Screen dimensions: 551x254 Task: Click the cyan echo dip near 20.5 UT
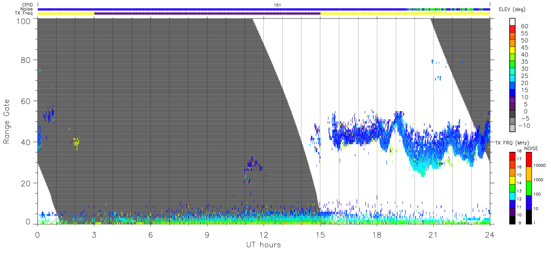pyautogui.click(x=422, y=168)
